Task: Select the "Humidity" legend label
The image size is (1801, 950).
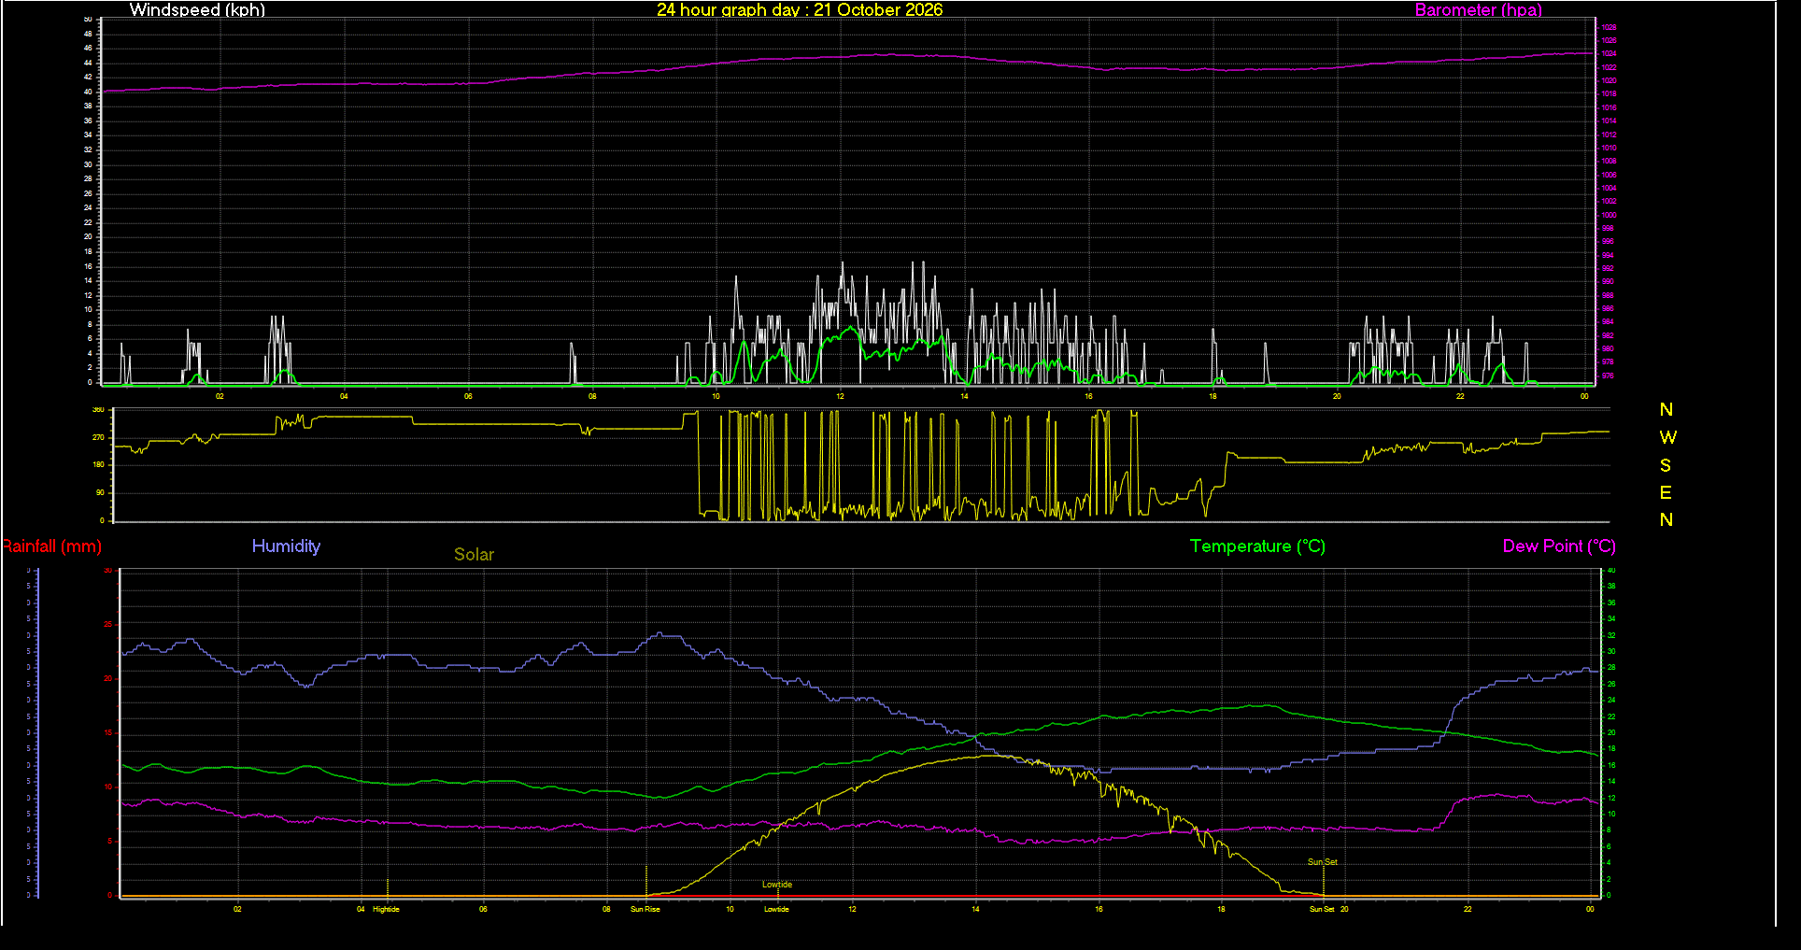Action: (x=286, y=546)
